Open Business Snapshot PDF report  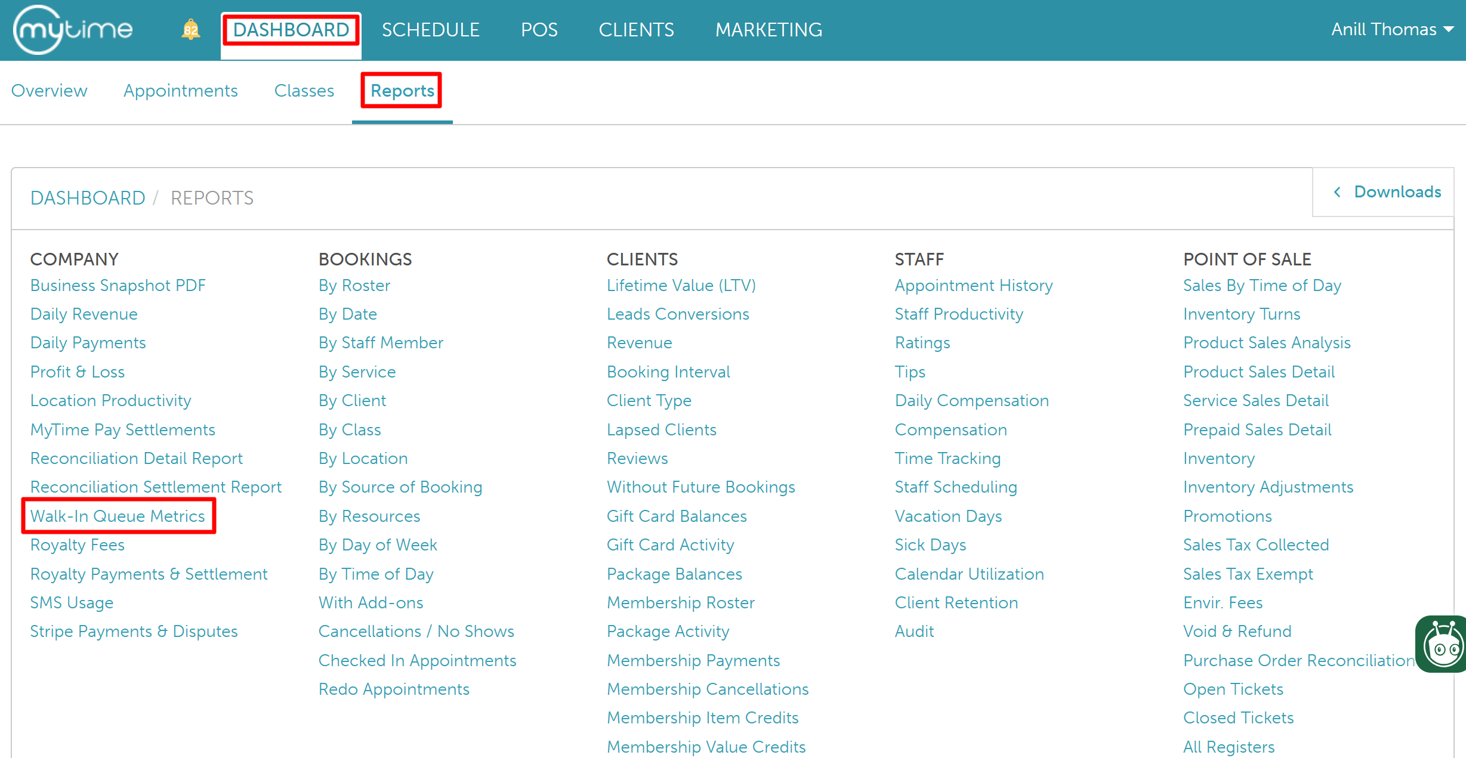tap(118, 286)
